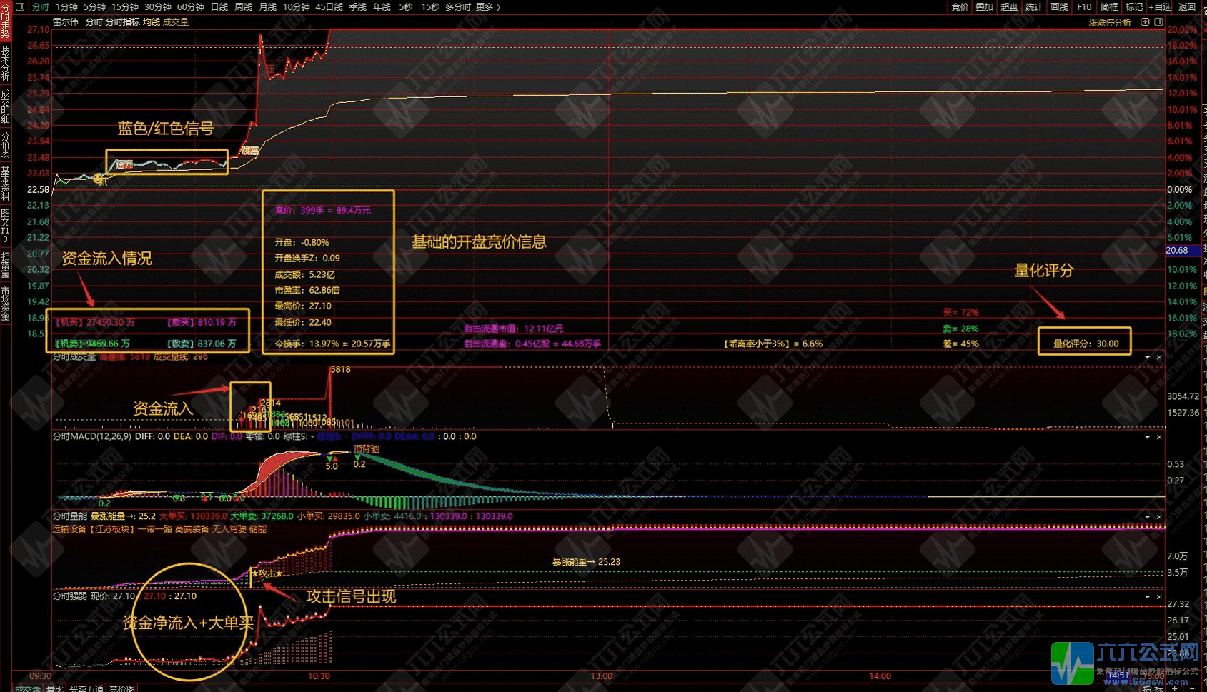
Task: Open the 分时MACD panel dropdown arrow
Action: [x=1148, y=437]
